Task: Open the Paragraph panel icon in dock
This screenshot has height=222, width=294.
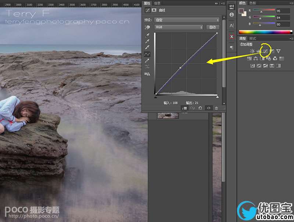Action: point(232,47)
